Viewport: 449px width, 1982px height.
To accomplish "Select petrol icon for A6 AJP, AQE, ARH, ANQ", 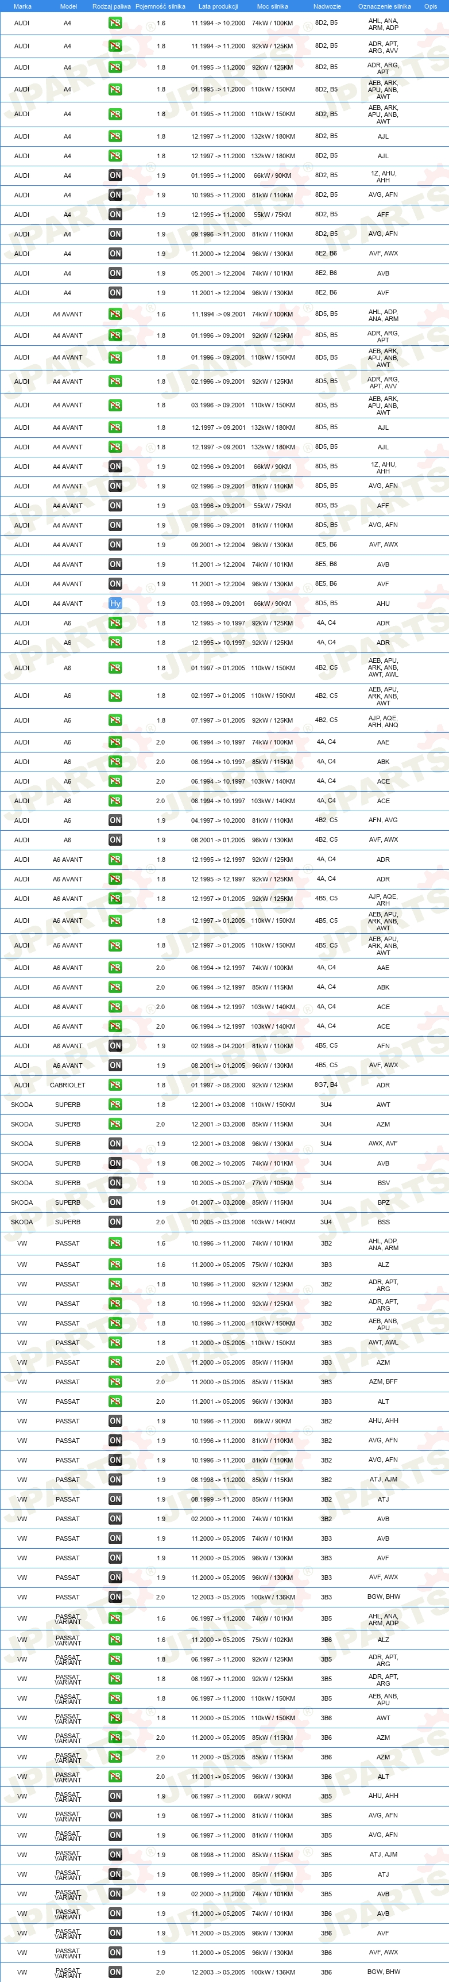I will (115, 720).
